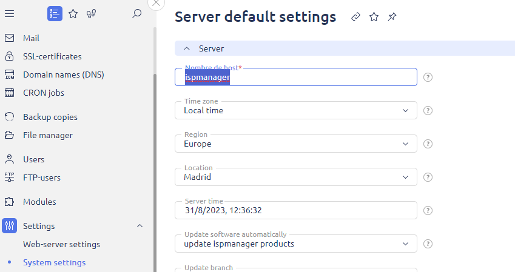Click the Users person icon
The height and width of the screenshot is (272, 515).
9,159
